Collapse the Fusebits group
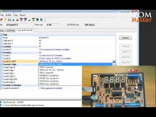Screen dimensions: 156x117 (1, 53)
